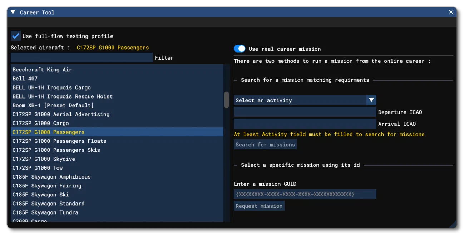Select C185F Skywagon Standard
464x235 pixels.
pyautogui.click(x=117, y=204)
